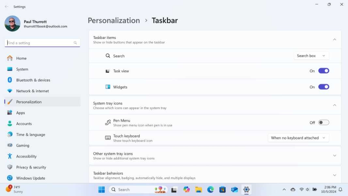Viewport: 348px width, 196px height.
Task: Click the Find a setting search field
Action: [x=42, y=43]
